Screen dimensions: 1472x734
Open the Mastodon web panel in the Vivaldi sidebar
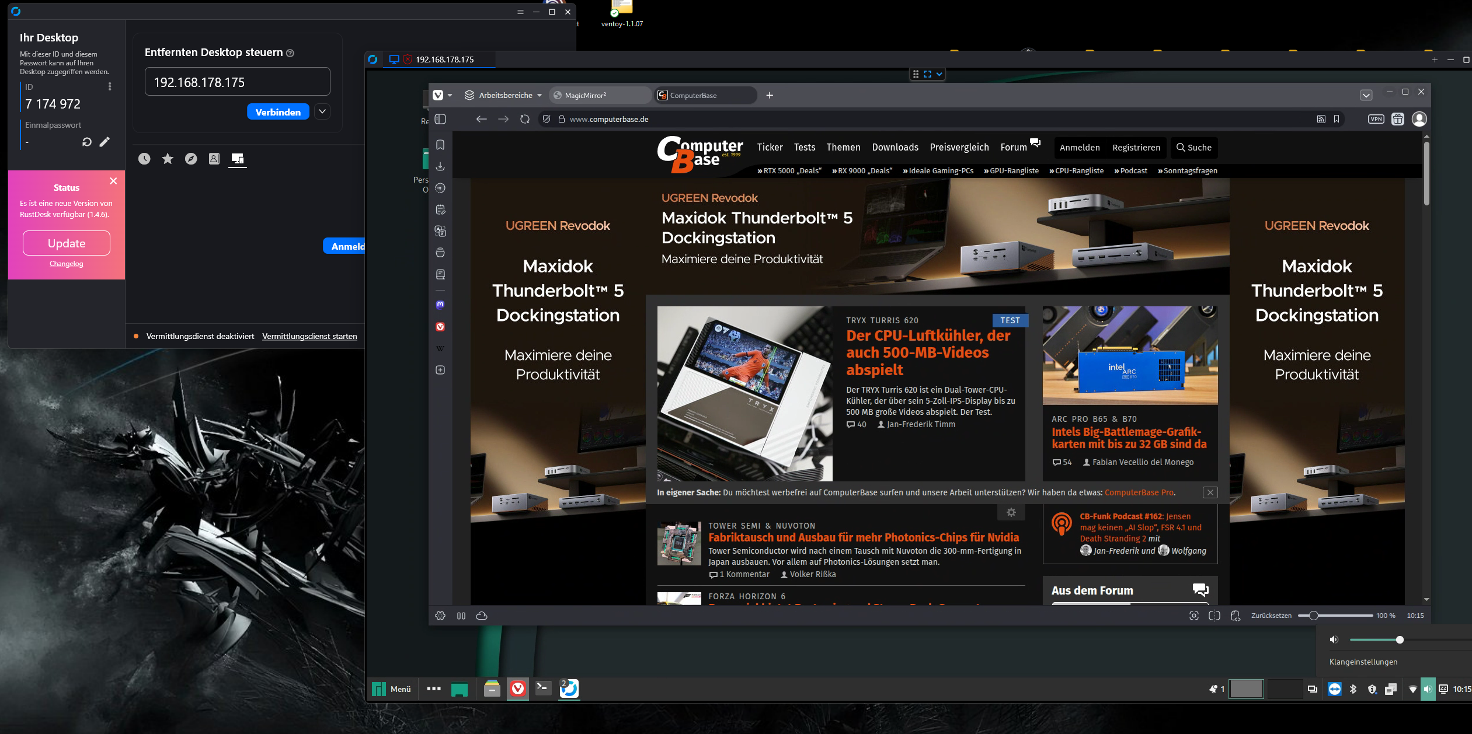pyautogui.click(x=440, y=305)
